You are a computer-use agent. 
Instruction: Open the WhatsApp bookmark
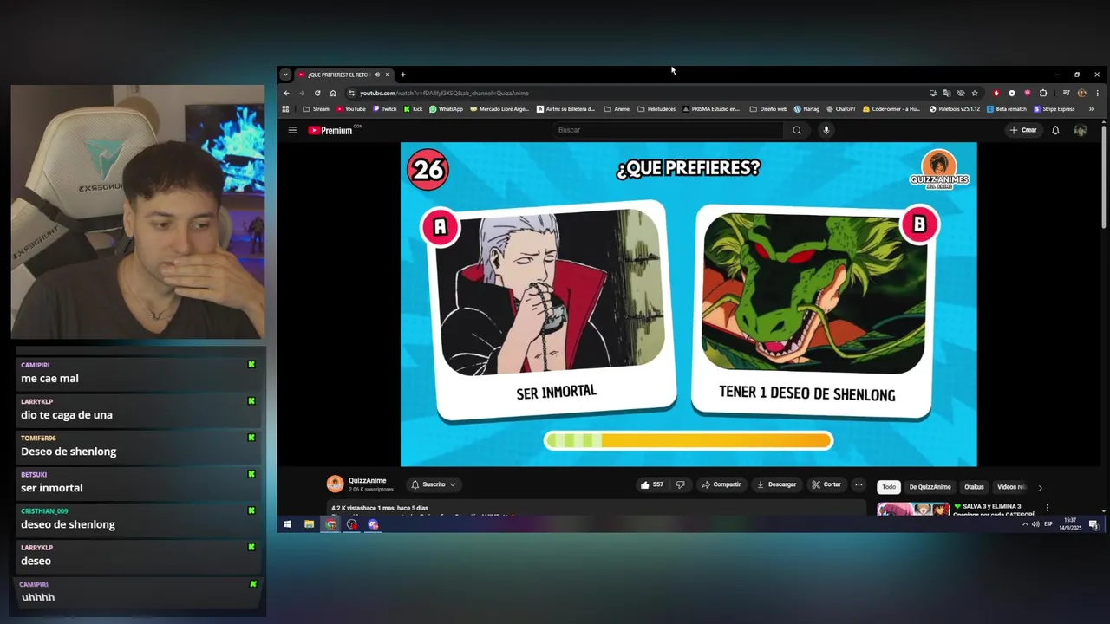446,109
